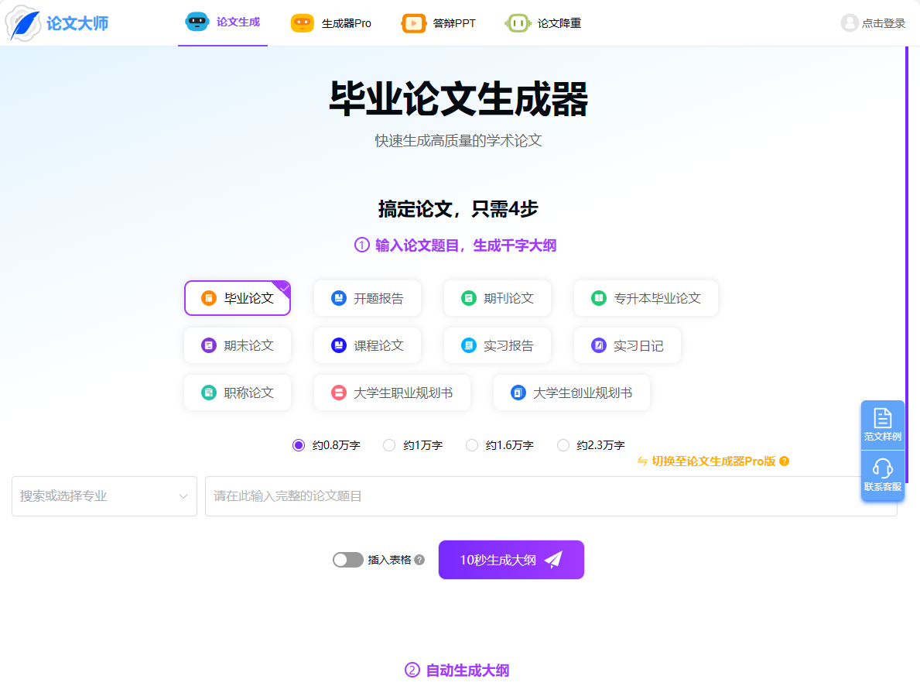Select the 开题报告 paper type icon
Screen dimensions: 920x686
click(x=339, y=298)
